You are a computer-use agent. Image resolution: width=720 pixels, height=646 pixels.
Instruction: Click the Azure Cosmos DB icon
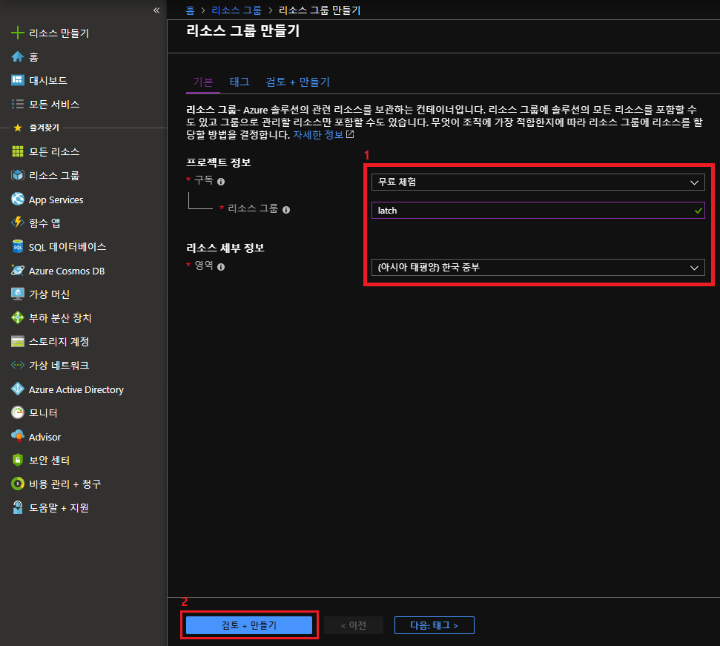pyautogui.click(x=18, y=271)
